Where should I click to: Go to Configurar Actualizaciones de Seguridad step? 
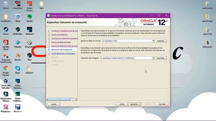[x=64, y=31]
